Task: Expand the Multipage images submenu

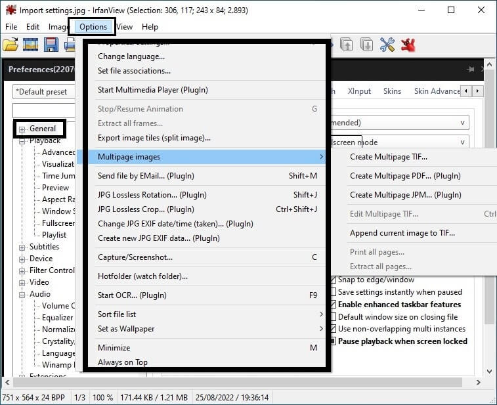Action: [x=207, y=157]
